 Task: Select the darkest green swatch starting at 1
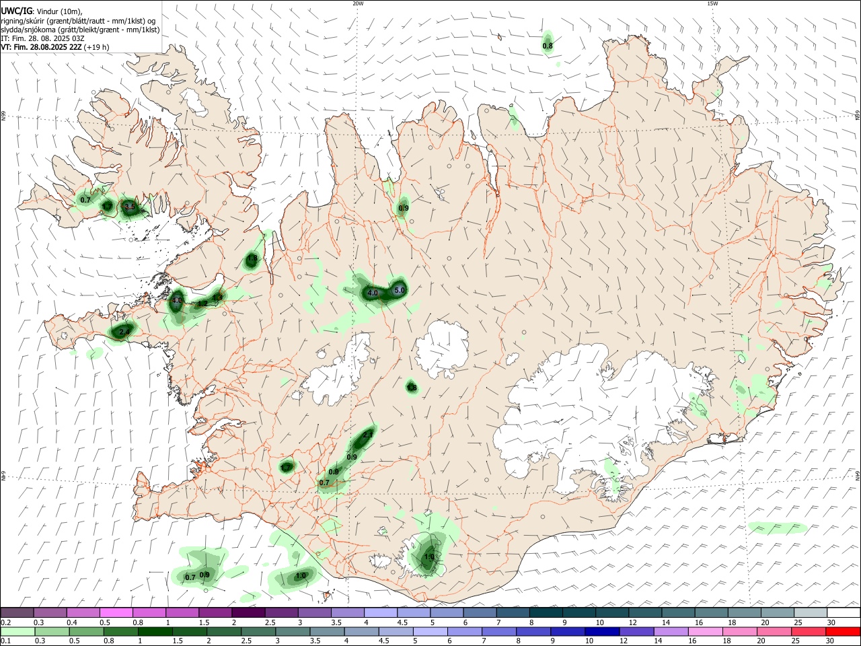155,631
